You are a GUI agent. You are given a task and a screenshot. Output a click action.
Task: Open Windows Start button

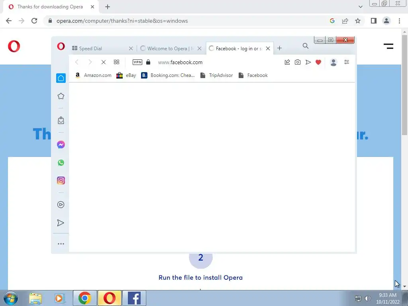click(10, 298)
